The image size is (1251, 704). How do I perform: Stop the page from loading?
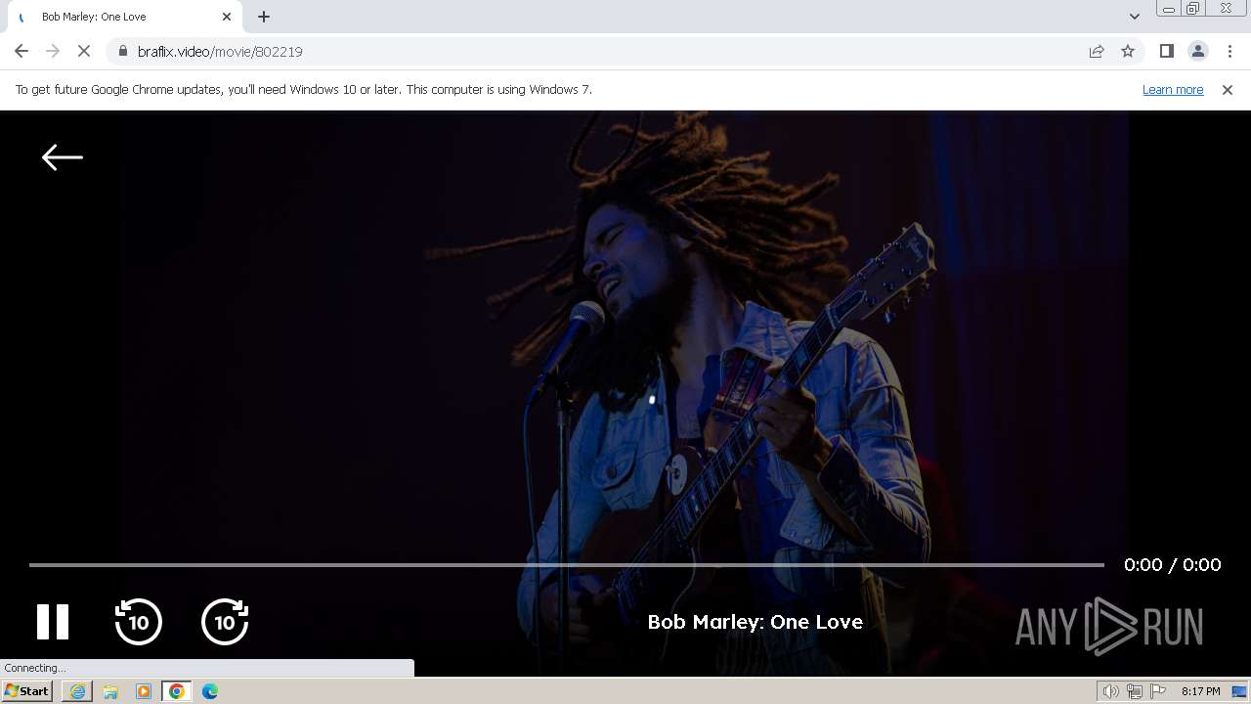tap(84, 51)
